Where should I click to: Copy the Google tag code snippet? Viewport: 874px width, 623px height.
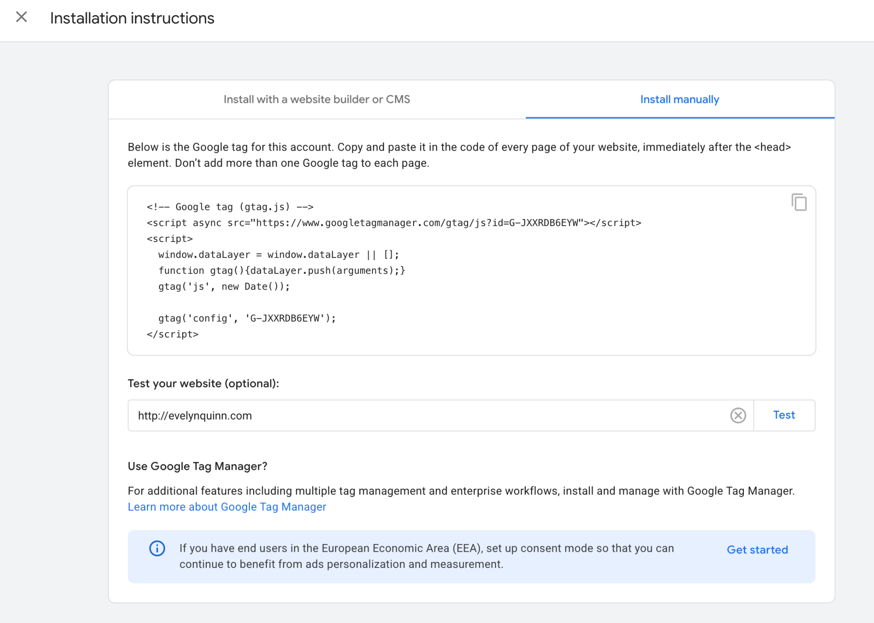coord(798,202)
